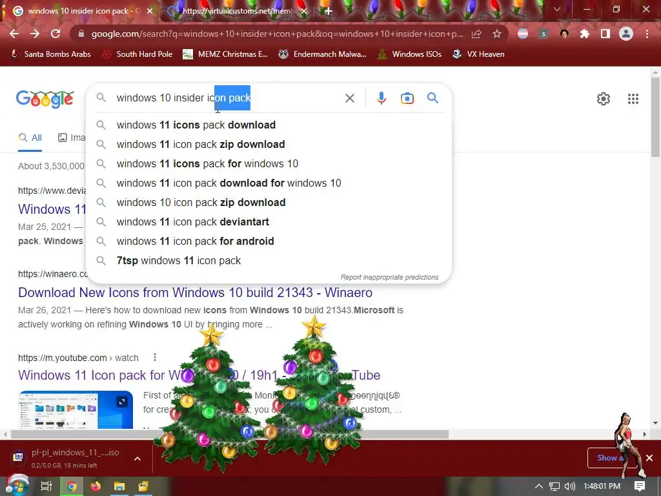Open the pl-pl_windows_11 ISO download item
This screenshot has height=496, width=661.
(70, 458)
